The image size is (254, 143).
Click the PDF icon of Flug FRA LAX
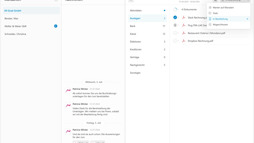(x=183, y=25)
